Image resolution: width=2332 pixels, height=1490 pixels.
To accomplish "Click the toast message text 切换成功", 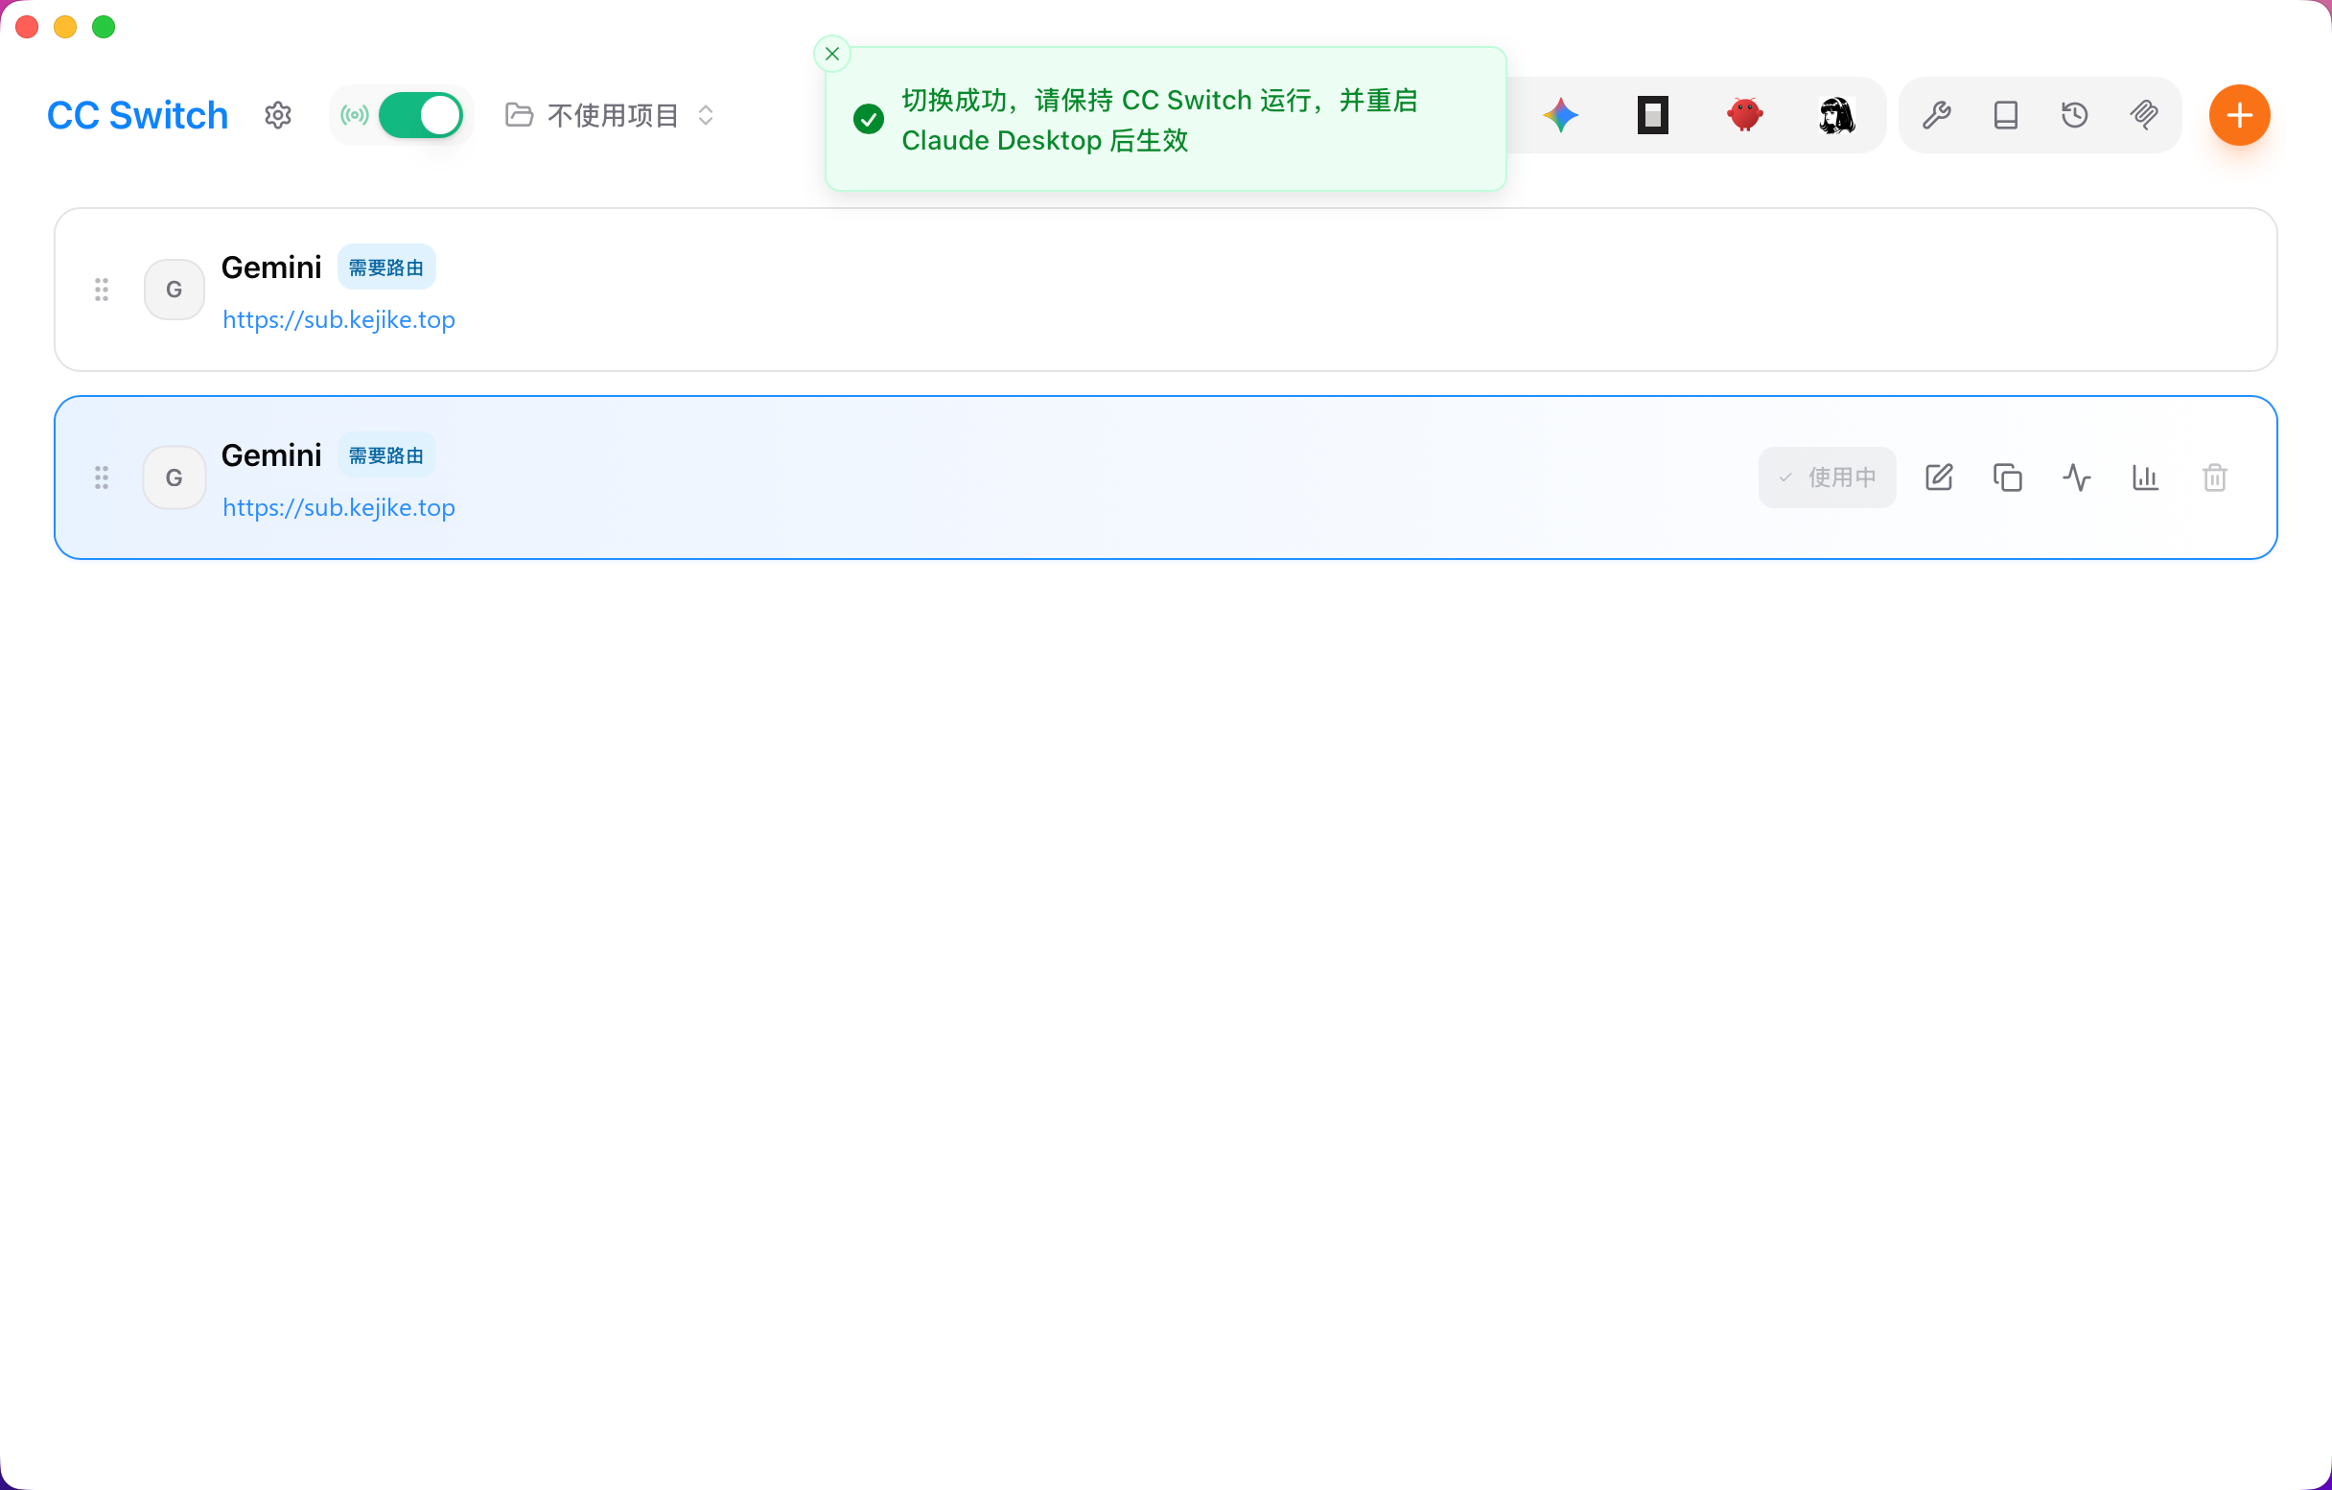I will [x=954, y=100].
